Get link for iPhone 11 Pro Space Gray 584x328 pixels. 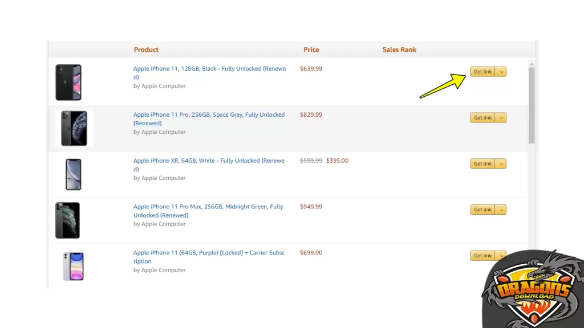pos(482,118)
